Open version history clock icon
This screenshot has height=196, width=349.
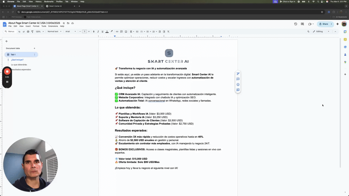click(x=295, y=24)
